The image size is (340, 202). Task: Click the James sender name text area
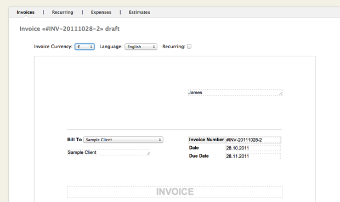pyautogui.click(x=235, y=93)
